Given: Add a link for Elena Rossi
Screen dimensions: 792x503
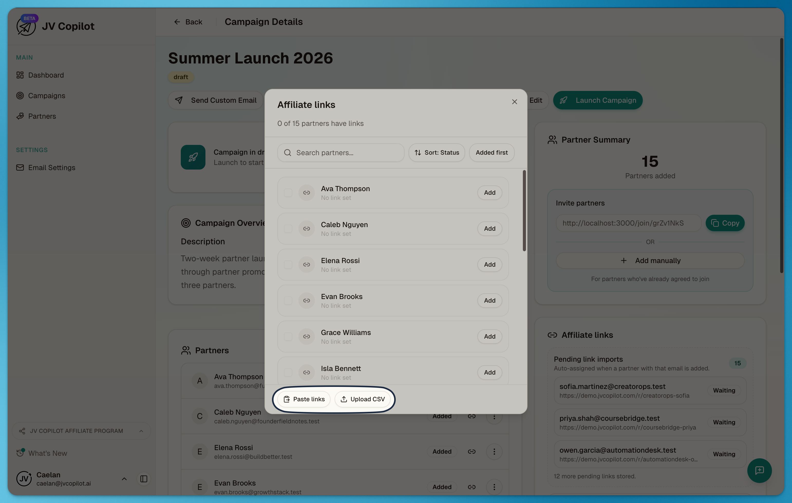Looking at the screenshot, I should pos(489,265).
